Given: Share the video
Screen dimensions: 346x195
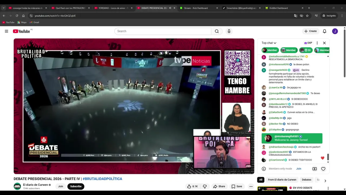Looking at the screenshot, I should pyautogui.click(x=219, y=186).
